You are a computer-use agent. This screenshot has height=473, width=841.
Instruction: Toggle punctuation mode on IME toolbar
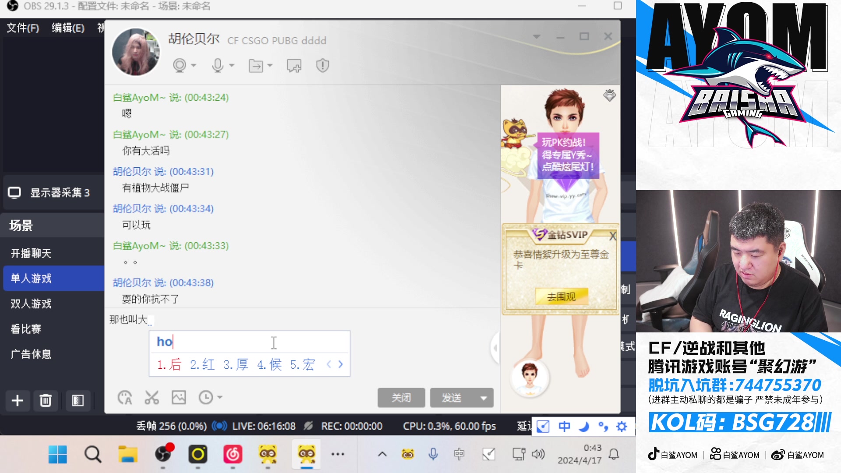click(603, 427)
